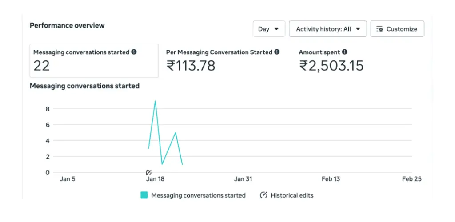Click the peak point of the chart line
Viewport: 455px width, 222px height.
tap(155, 101)
